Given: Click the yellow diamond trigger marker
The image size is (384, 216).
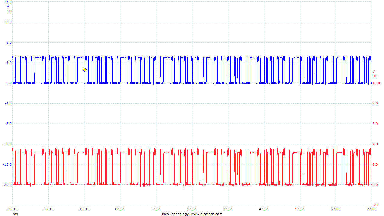Looking at the screenshot, I should coord(85,70).
